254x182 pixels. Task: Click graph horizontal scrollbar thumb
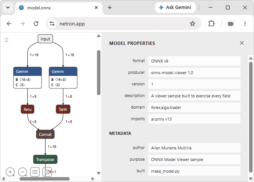click(x=45, y=179)
